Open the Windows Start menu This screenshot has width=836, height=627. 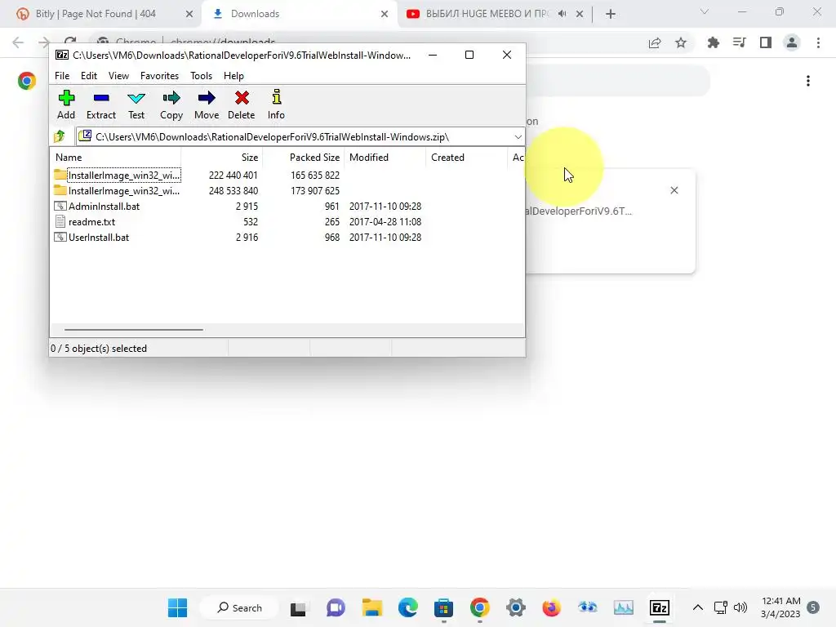click(x=177, y=607)
